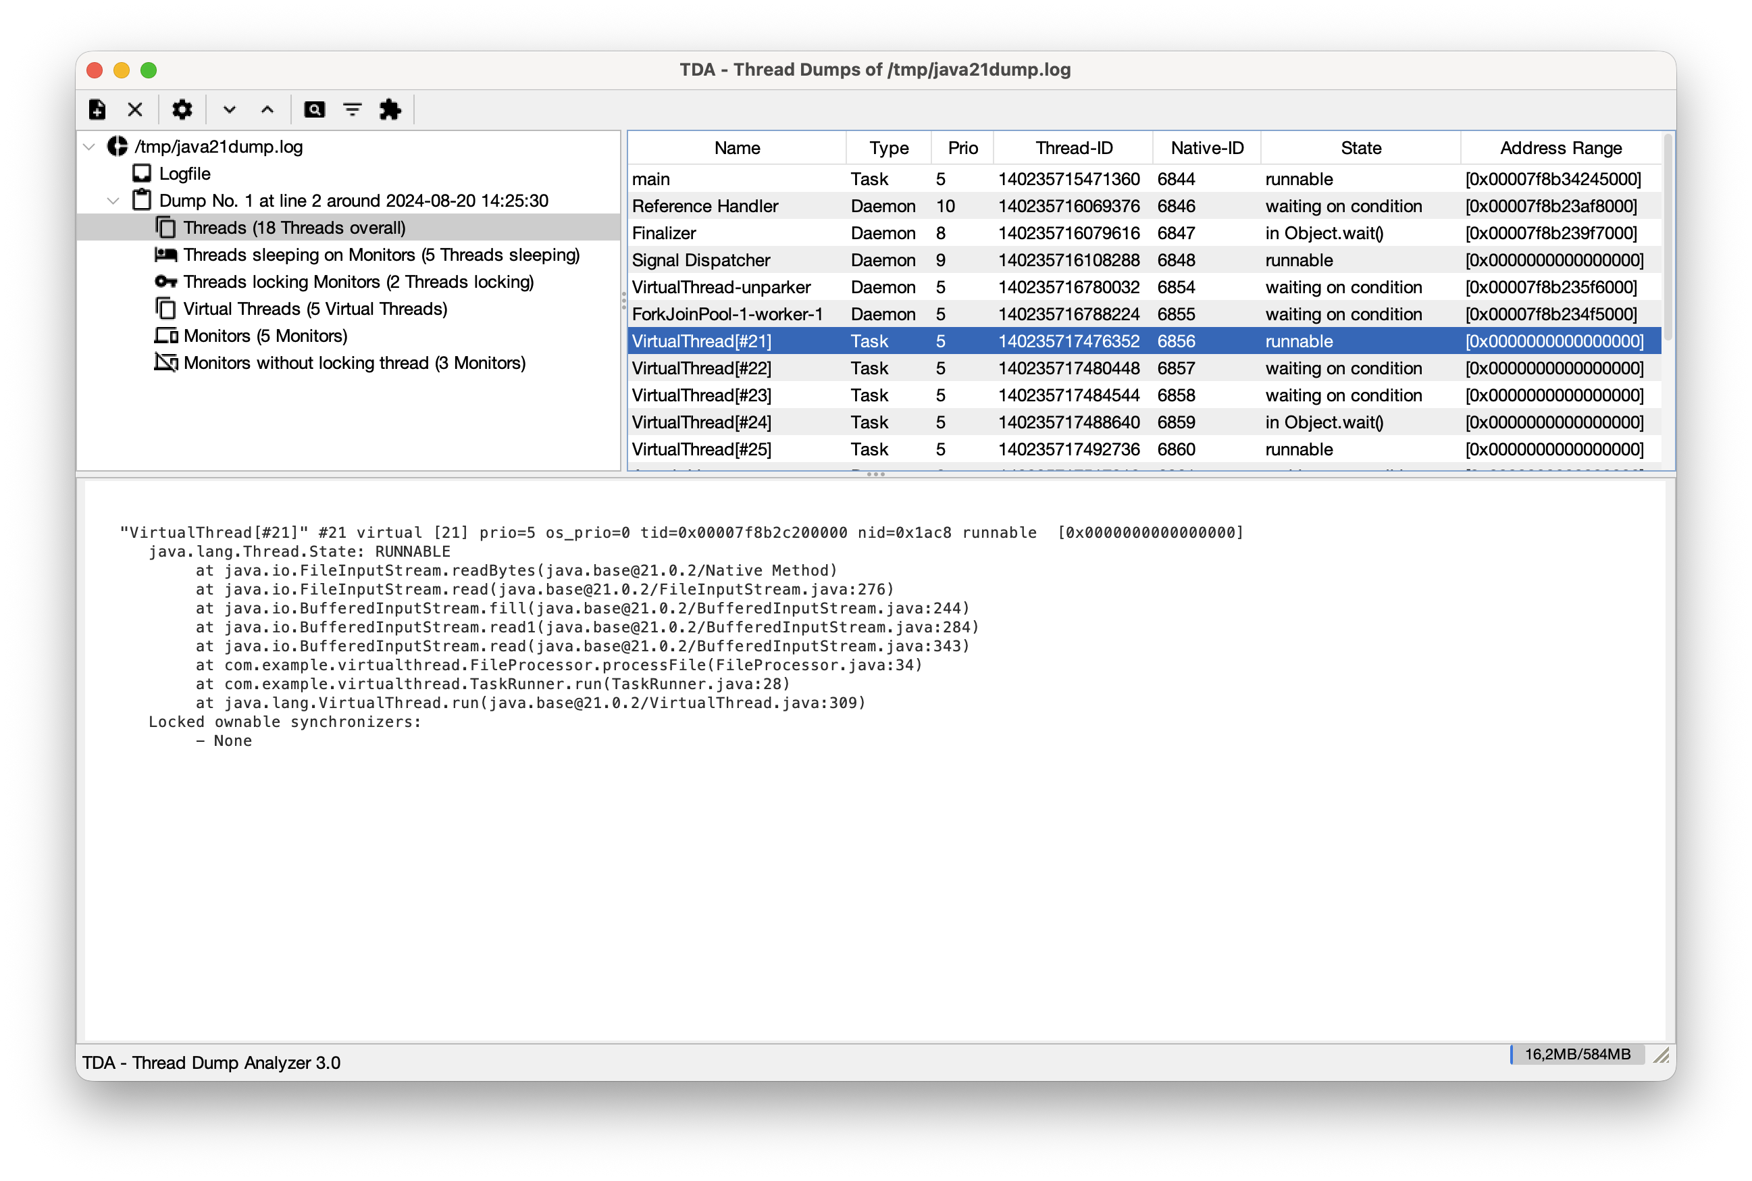Select the Threads sleeping on Monitors node
This screenshot has width=1752, height=1181.
(x=382, y=255)
